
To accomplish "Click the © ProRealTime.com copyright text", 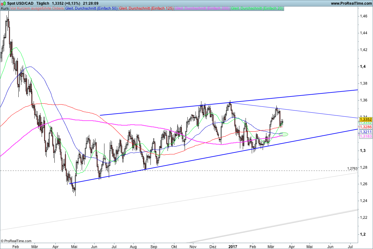I will tap(16, 241).
